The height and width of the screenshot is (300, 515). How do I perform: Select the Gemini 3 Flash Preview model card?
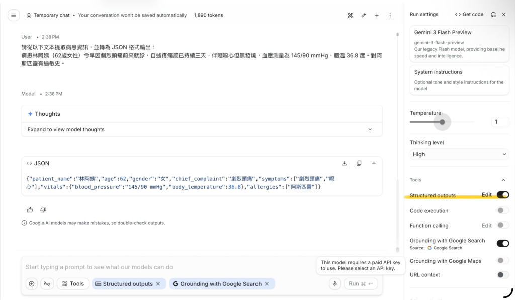point(460,44)
